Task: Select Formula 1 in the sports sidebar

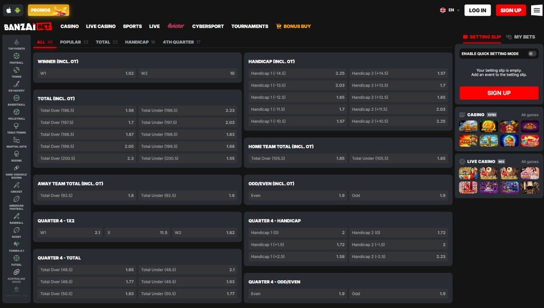Action: [x=16, y=246]
